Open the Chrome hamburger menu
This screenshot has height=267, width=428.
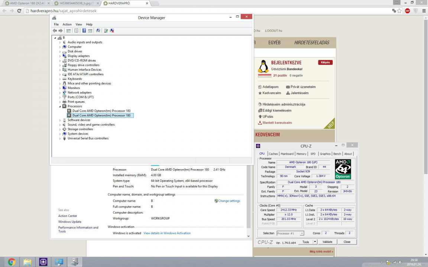point(424,11)
